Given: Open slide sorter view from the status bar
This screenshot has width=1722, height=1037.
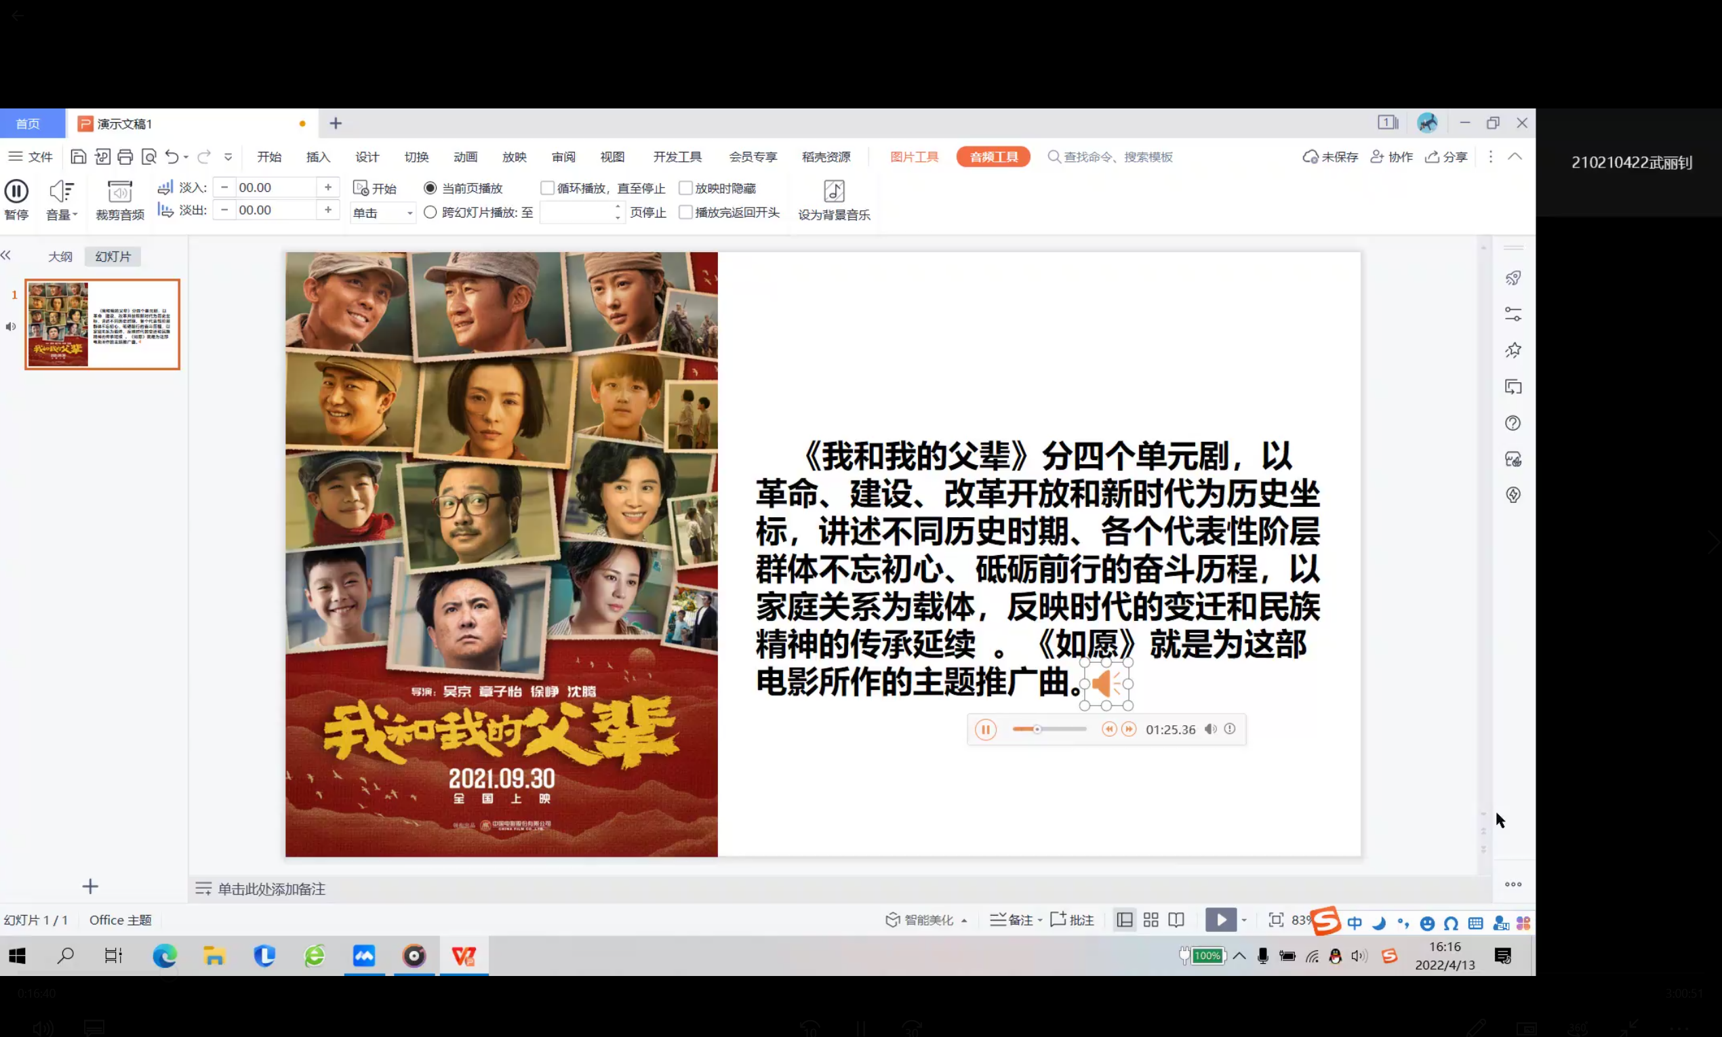Looking at the screenshot, I should tap(1150, 920).
